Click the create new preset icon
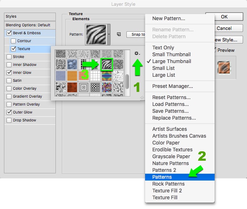 click(118, 35)
